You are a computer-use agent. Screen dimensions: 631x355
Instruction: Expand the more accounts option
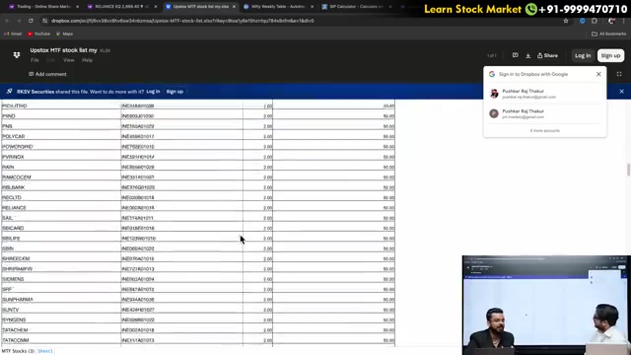[x=545, y=131]
